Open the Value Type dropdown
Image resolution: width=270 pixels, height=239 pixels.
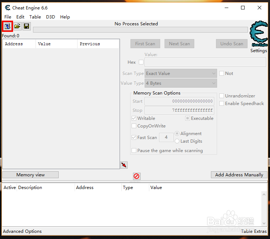pos(180,83)
